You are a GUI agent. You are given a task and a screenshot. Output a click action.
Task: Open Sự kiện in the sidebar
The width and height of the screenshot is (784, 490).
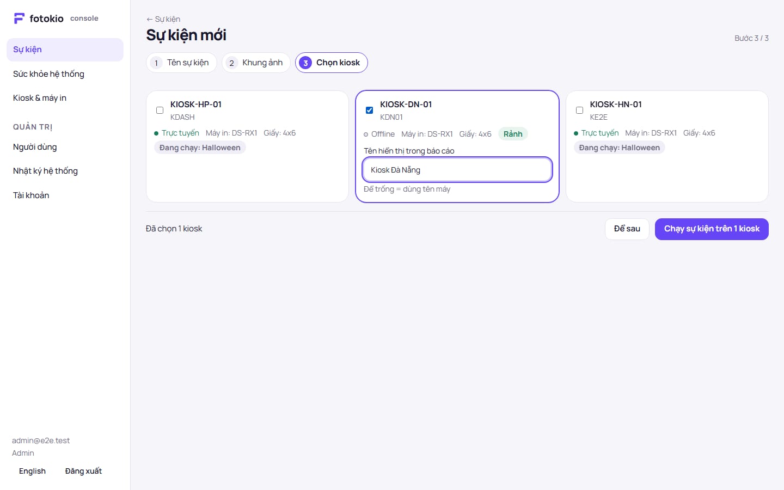click(x=65, y=50)
